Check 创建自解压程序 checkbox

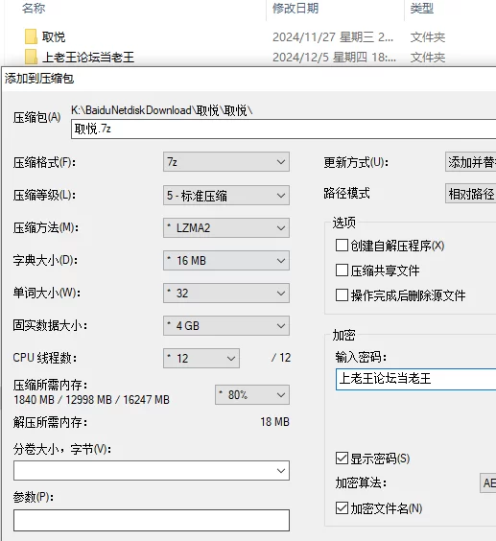click(x=342, y=246)
